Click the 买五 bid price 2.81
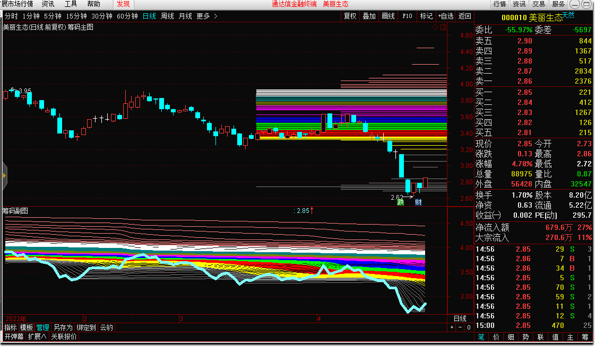This screenshot has width=596, height=347. coord(524,133)
